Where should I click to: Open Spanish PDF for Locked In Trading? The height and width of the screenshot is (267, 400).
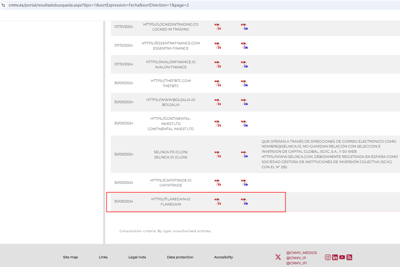(x=218, y=27)
